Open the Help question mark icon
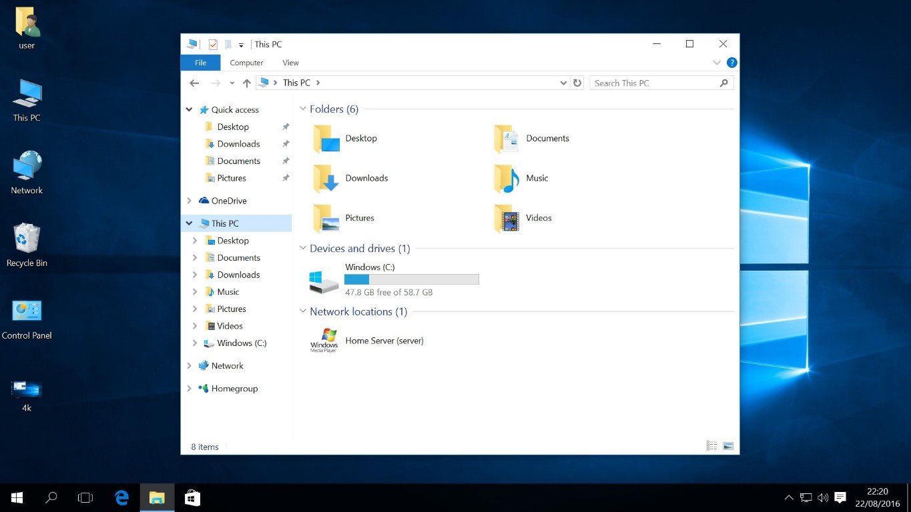 [x=731, y=63]
